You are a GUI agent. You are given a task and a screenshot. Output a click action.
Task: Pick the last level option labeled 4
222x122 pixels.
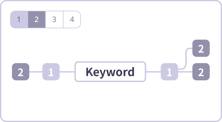(72, 19)
